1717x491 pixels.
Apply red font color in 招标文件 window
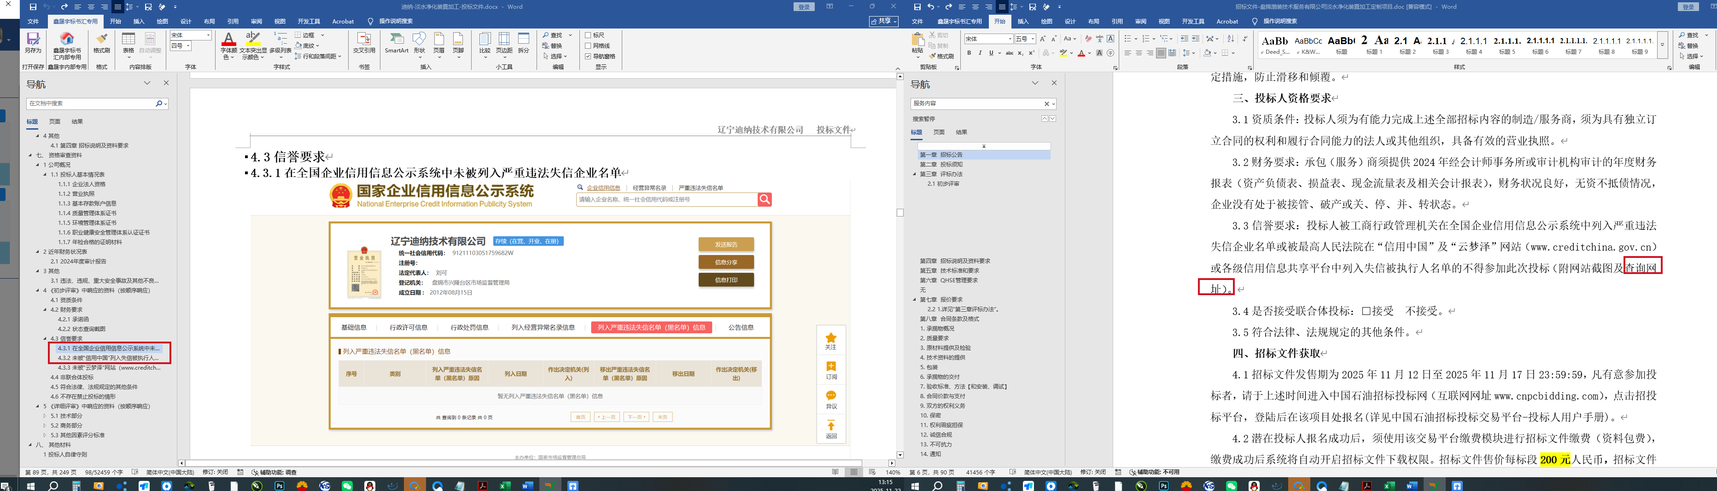point(1081,53)
